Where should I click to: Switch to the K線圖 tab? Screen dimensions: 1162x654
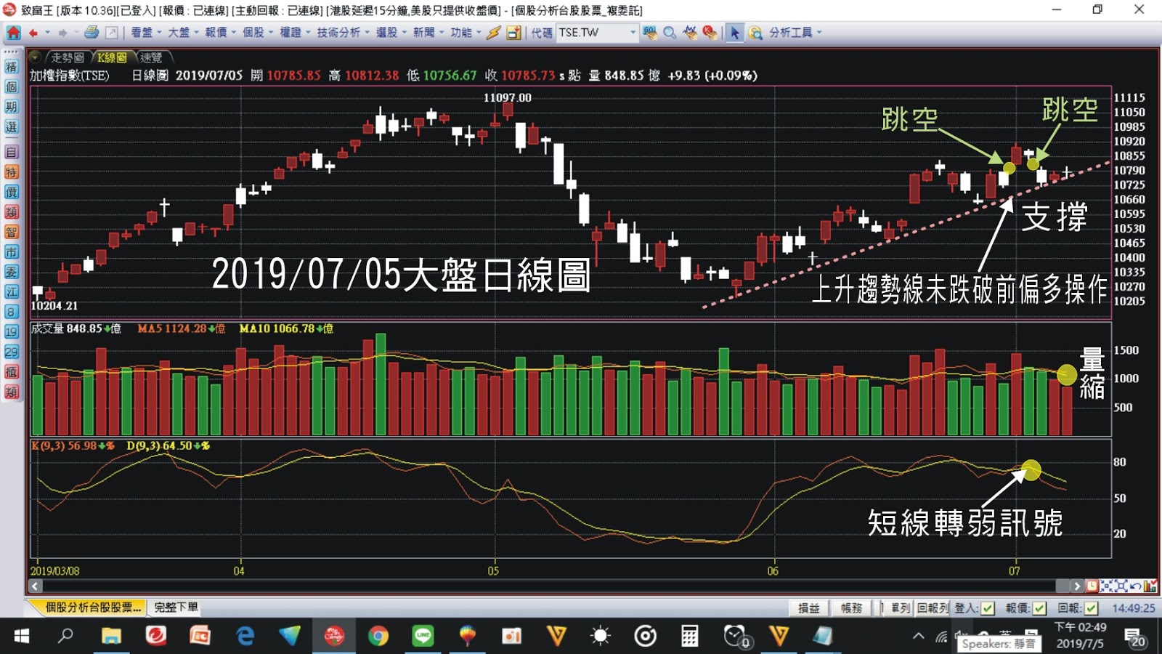pyautogui.click(x=112, y=57)
